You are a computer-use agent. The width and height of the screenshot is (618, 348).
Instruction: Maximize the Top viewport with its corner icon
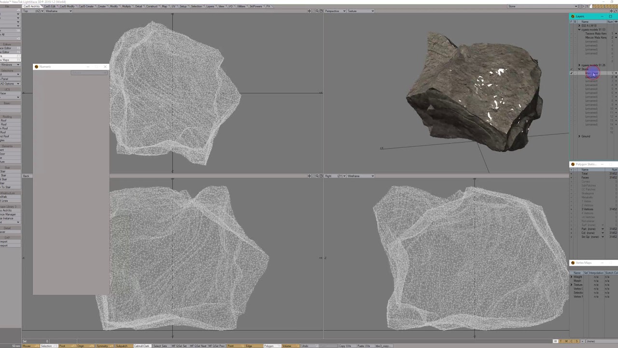[x=321, y=11]
